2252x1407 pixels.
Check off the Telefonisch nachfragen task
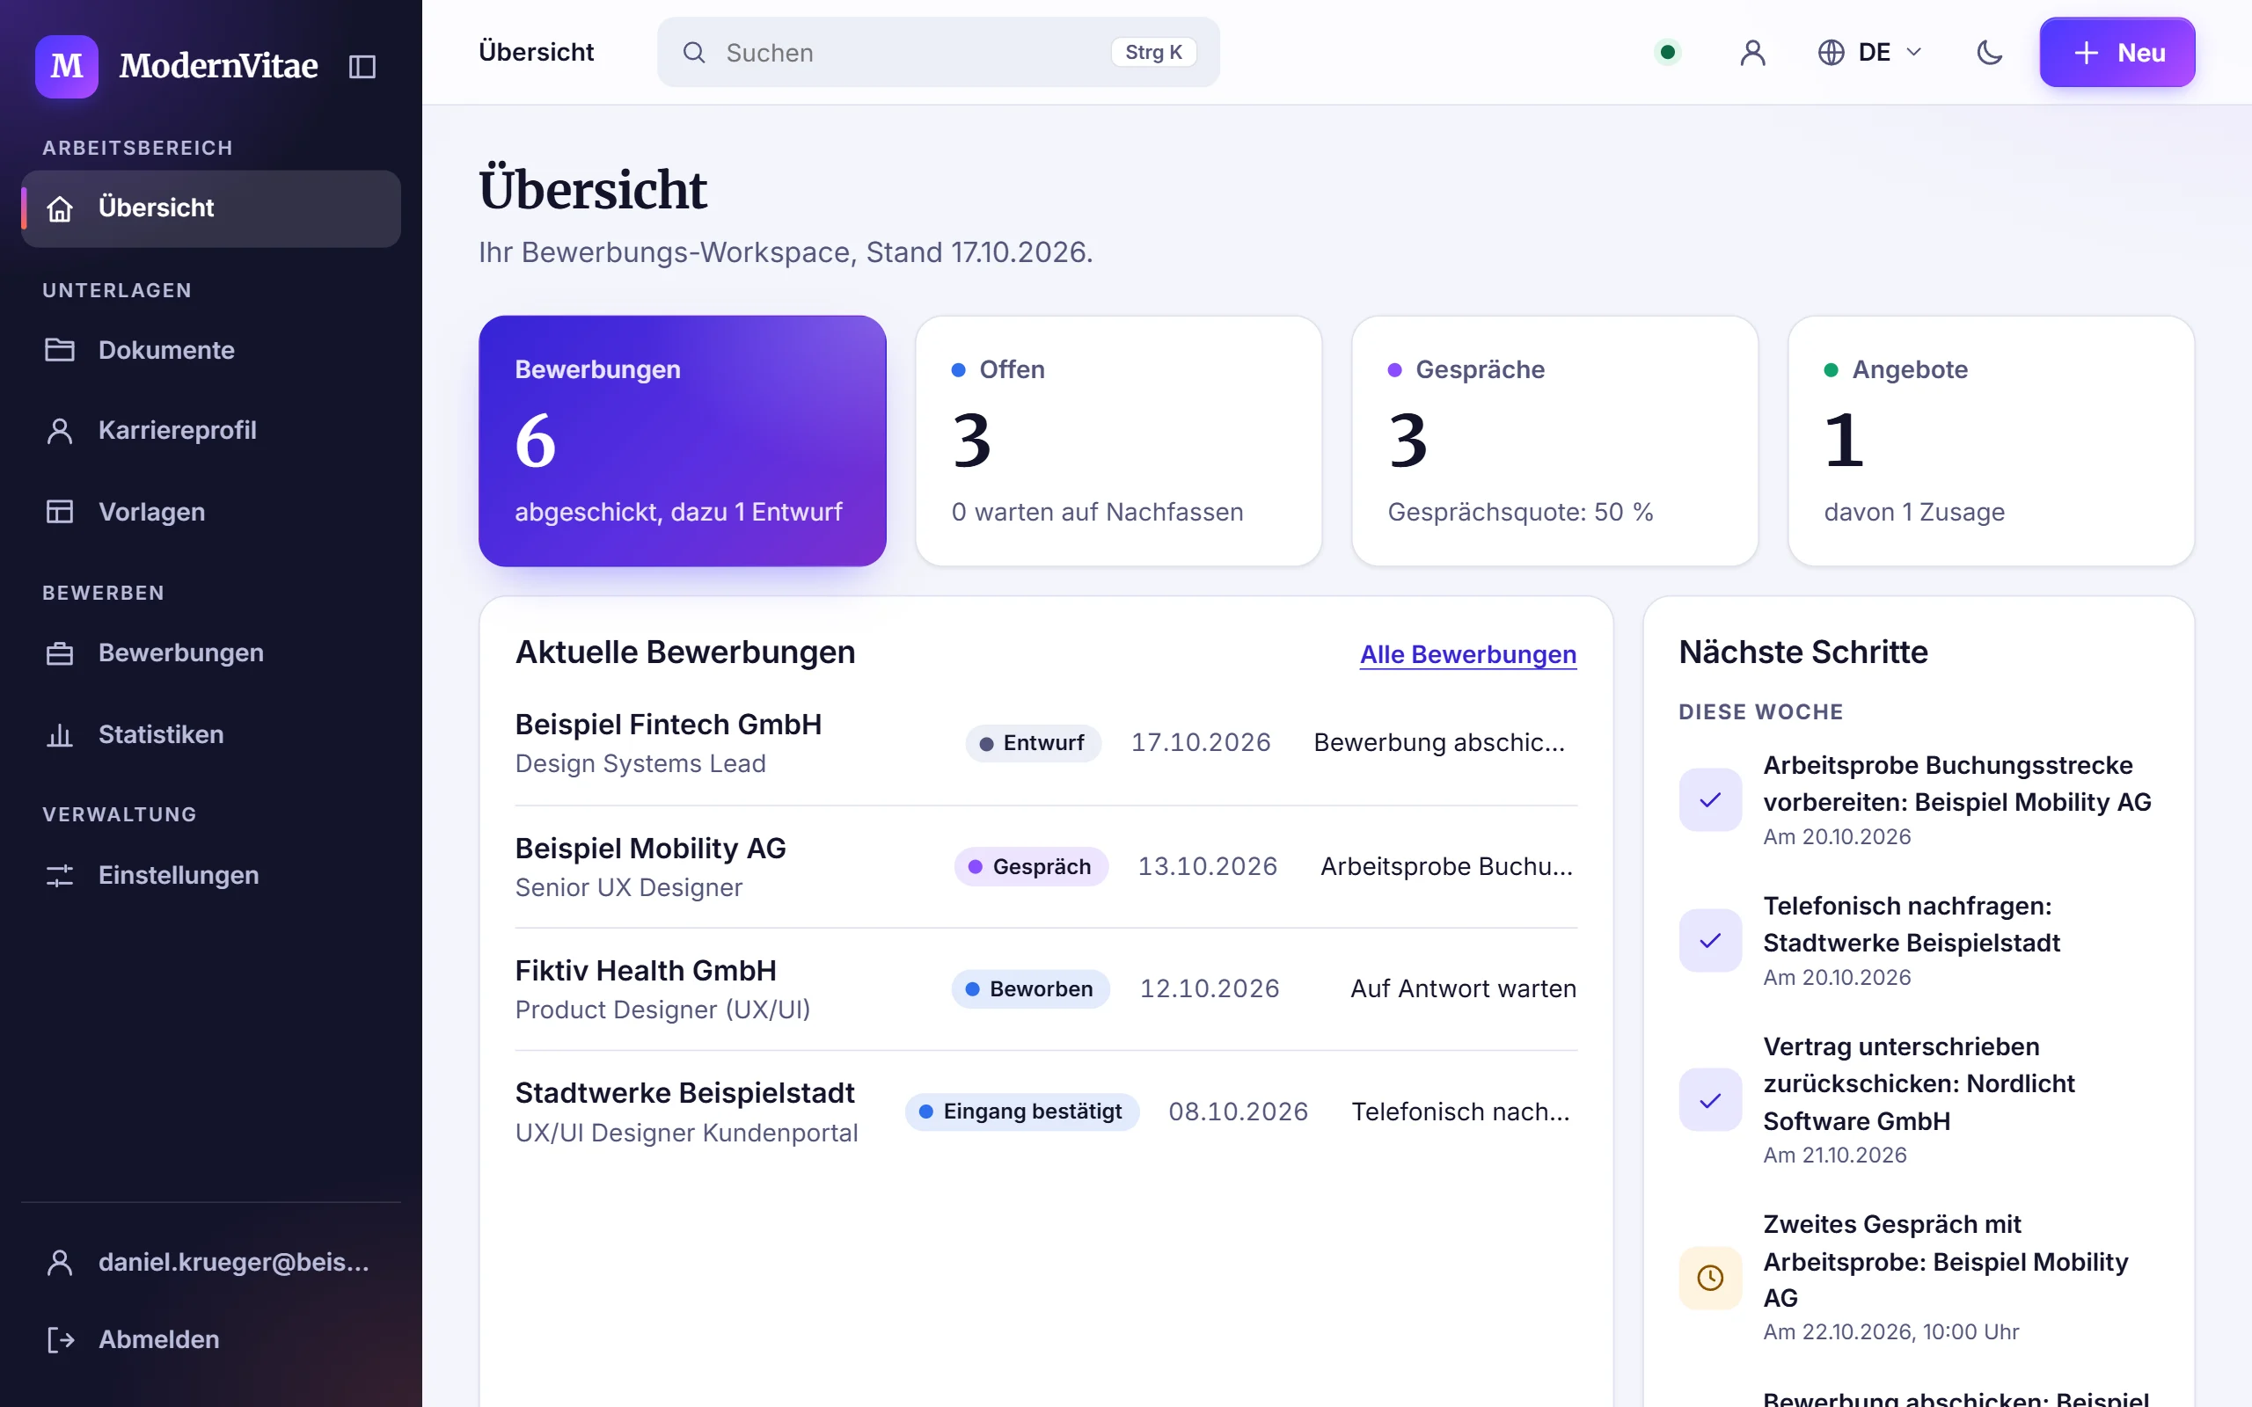click(1710, 940)
